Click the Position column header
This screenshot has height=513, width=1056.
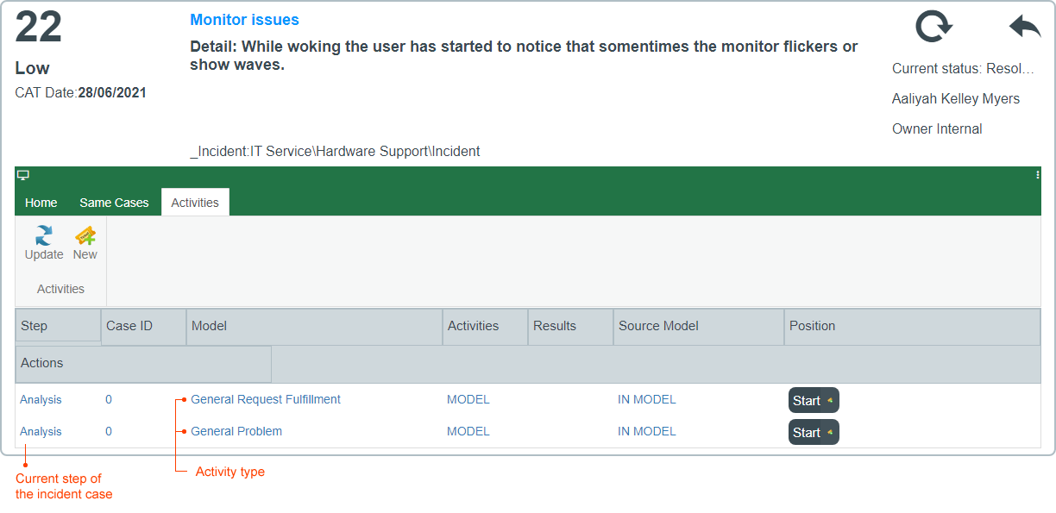(x=912, y=327)
